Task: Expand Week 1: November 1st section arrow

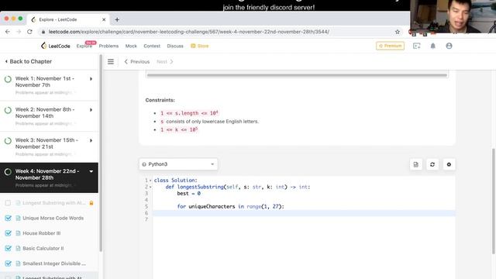Action: [x=91, y=79]
